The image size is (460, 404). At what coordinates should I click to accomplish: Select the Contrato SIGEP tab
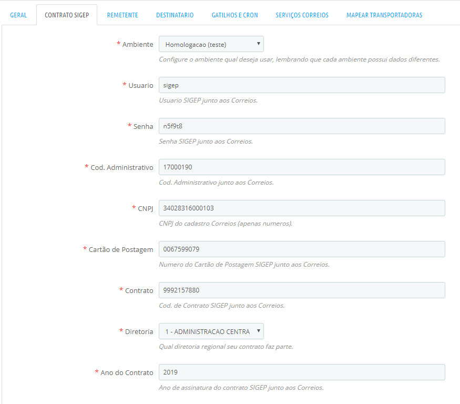click(x=67, y=15)
